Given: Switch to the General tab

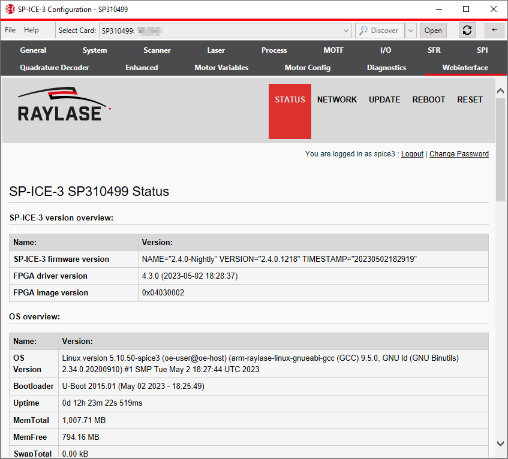Looking at the screenshot, I should 33,50.
